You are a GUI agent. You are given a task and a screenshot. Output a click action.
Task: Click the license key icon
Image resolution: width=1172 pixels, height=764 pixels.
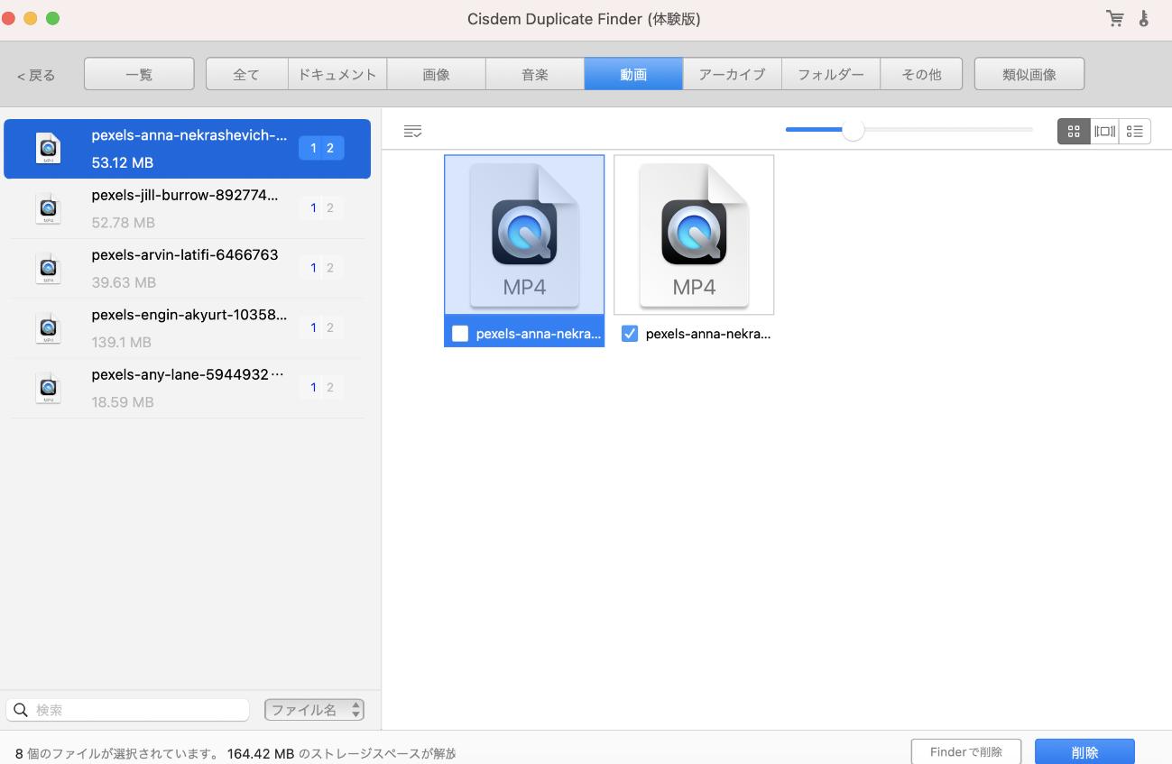(x=1144, y=18)
